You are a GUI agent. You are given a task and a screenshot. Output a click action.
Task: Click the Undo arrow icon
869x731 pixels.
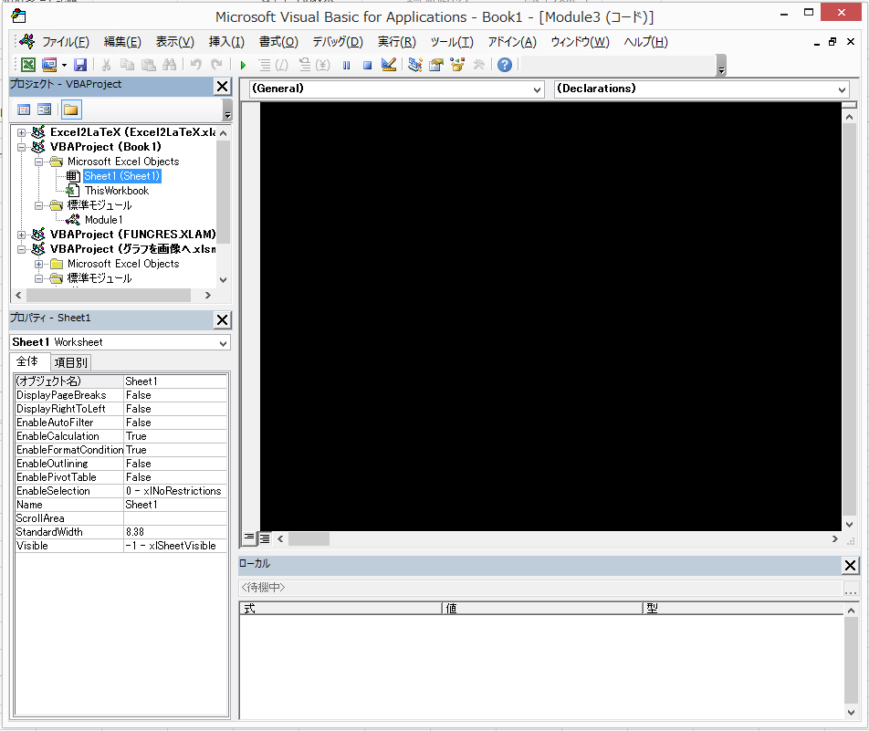tap(195, 64)
